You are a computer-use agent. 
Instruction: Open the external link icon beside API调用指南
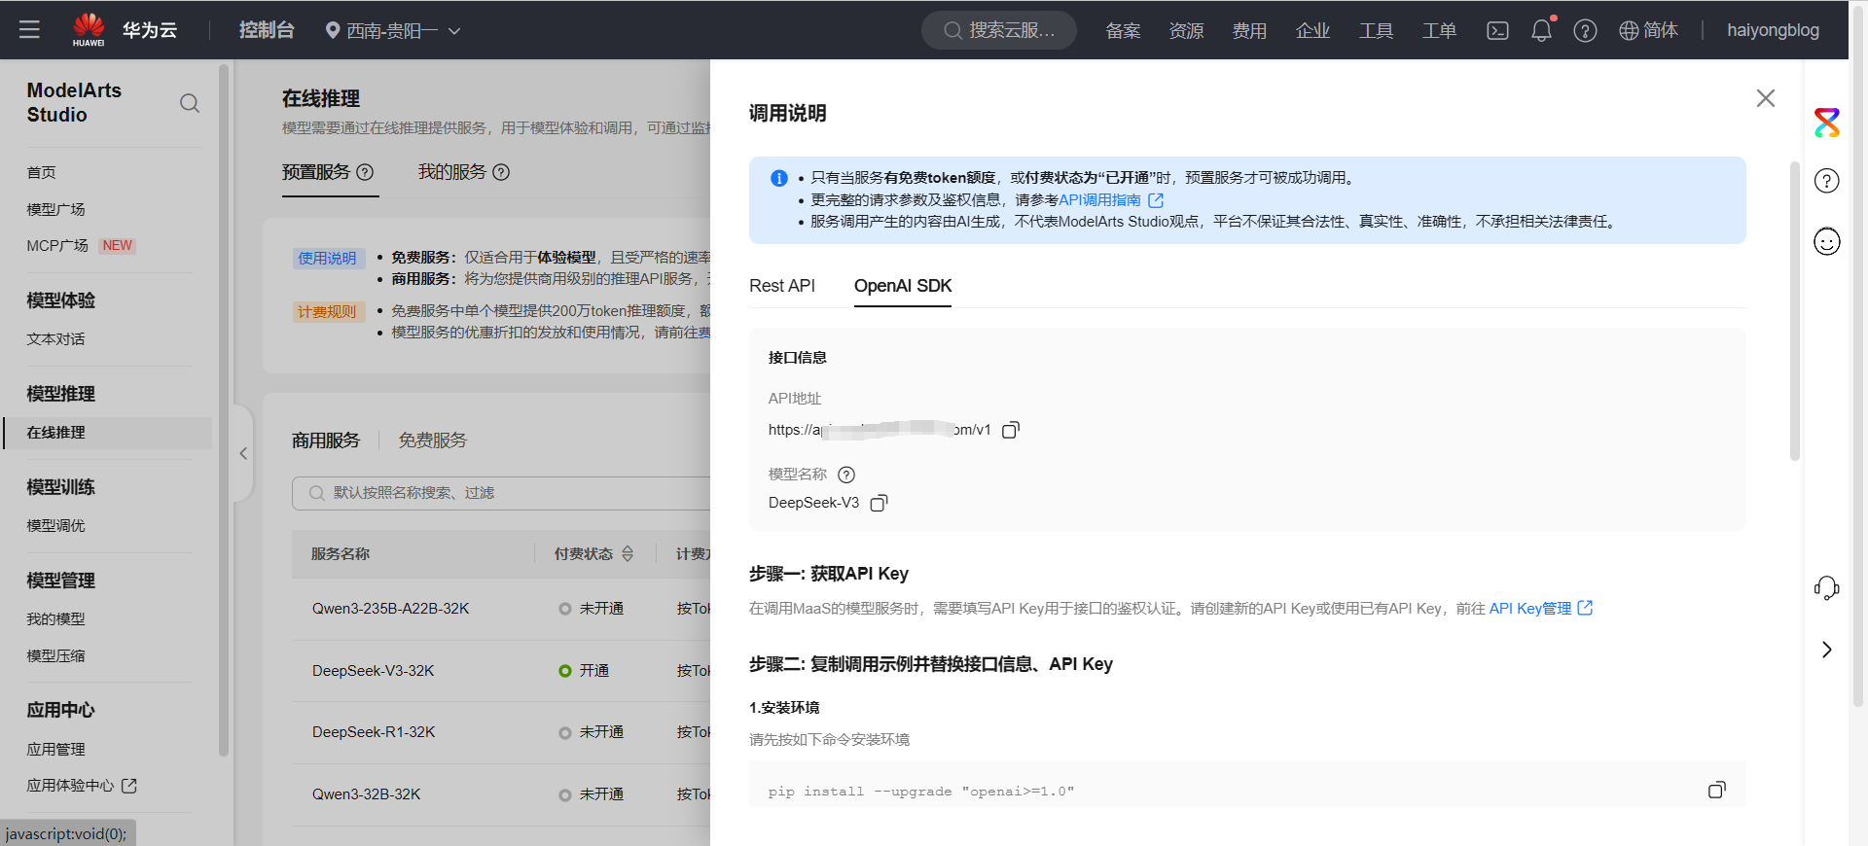1156,200
